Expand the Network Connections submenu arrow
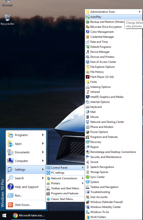Viewport: 143px width, 220px height. (83, 178)
